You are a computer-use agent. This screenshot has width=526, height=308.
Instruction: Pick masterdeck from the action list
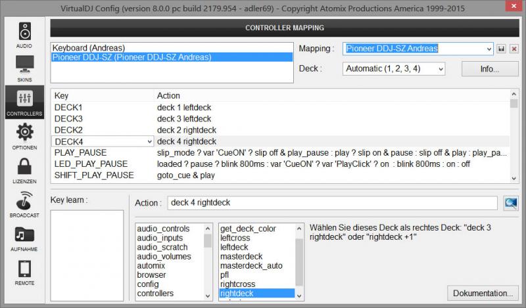point(241,256)
